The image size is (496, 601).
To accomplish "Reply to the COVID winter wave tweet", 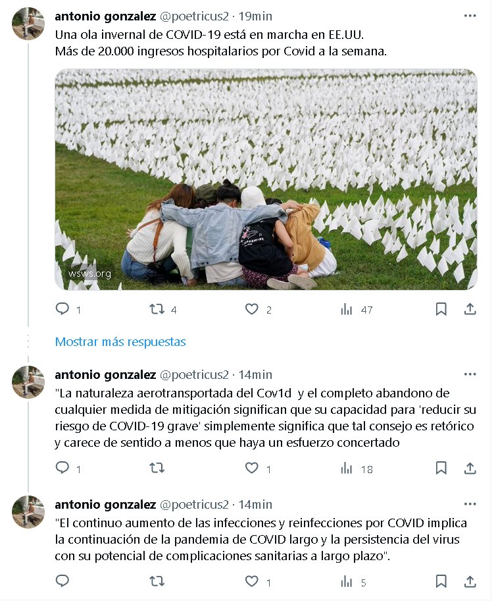I will (x=62, y=309).
